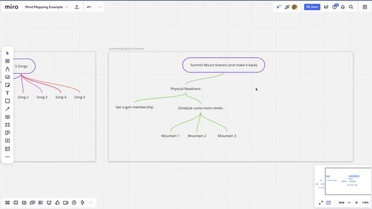Click the reactions pen icon in top bar
372x209 pixels.
(x=287, y=7)
